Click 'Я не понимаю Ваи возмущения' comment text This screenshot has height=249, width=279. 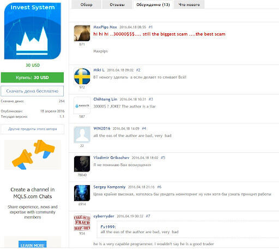coord(122,165)
